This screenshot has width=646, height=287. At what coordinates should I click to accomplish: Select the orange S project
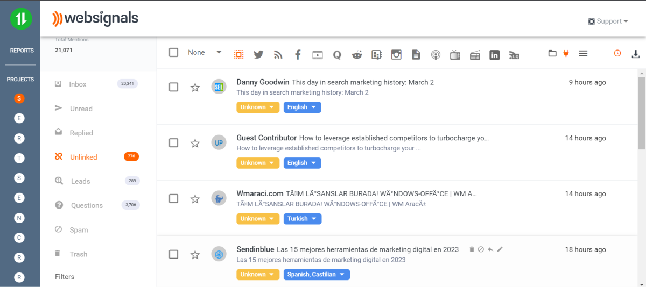click(19, 98)
